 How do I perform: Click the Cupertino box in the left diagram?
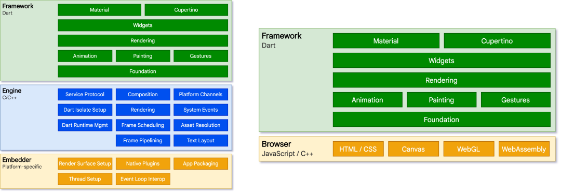186,10
